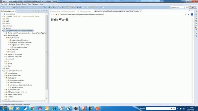Switch to Webservices.java editor tab
This screenshot has height=111, width=198.
[85, 11]
